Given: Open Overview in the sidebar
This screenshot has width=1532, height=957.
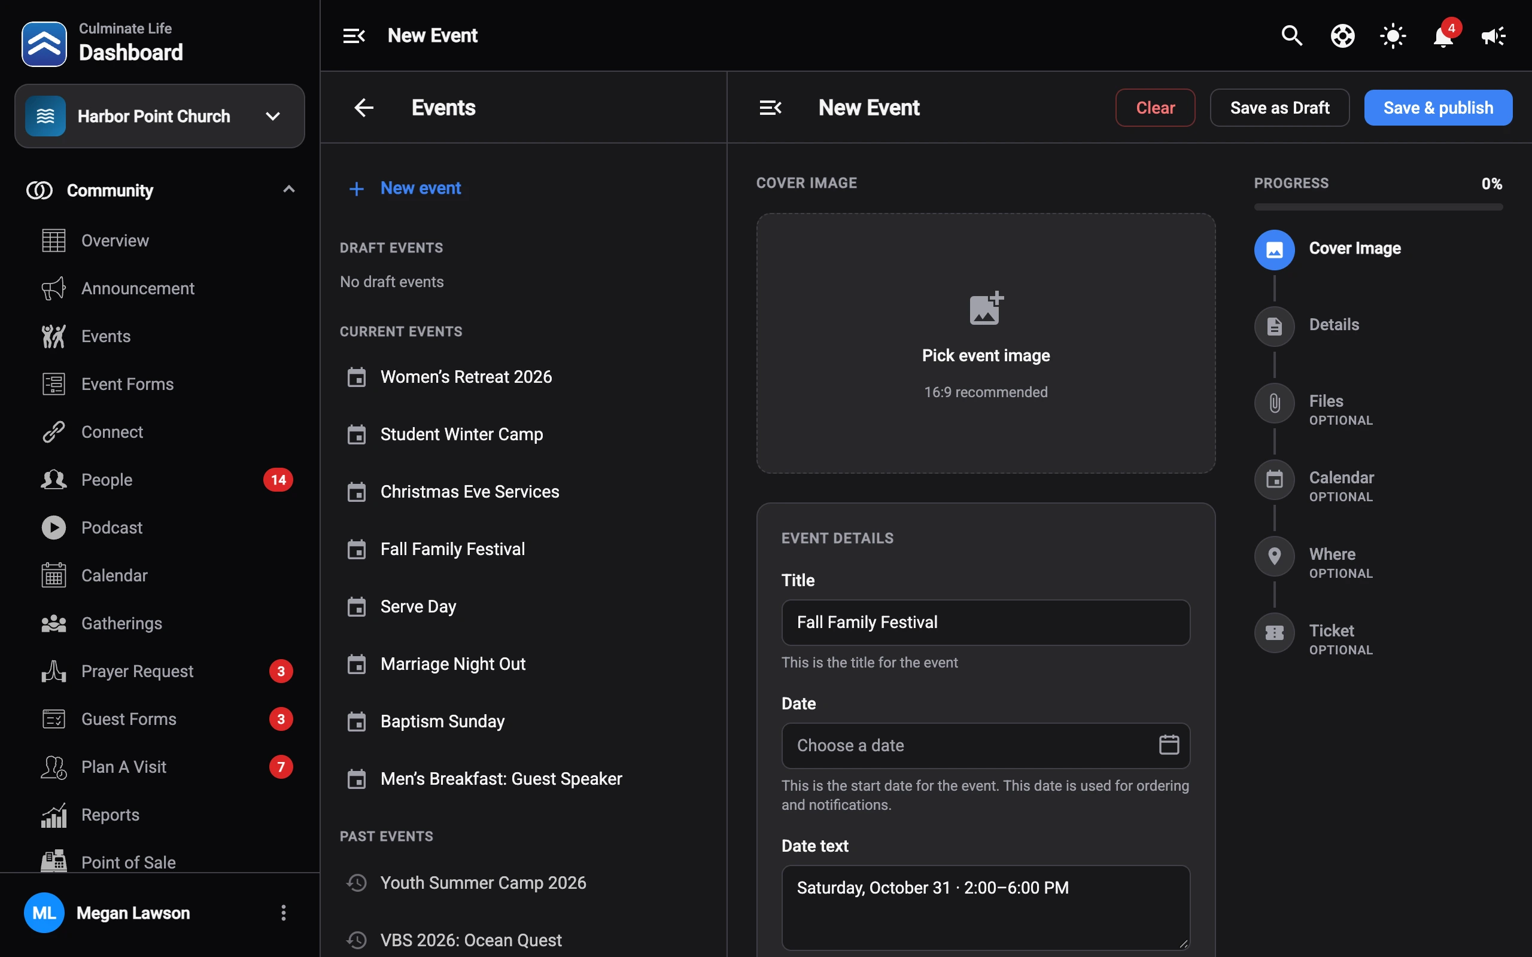Looking at the screenshot, I should point(160,240).
